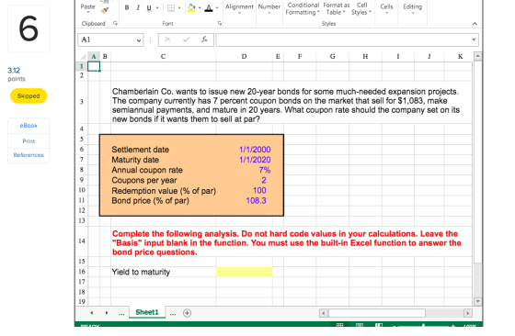Viewport: 515px width, 336px height.
Task: Open the eBook link
Action: pos(29,126)
